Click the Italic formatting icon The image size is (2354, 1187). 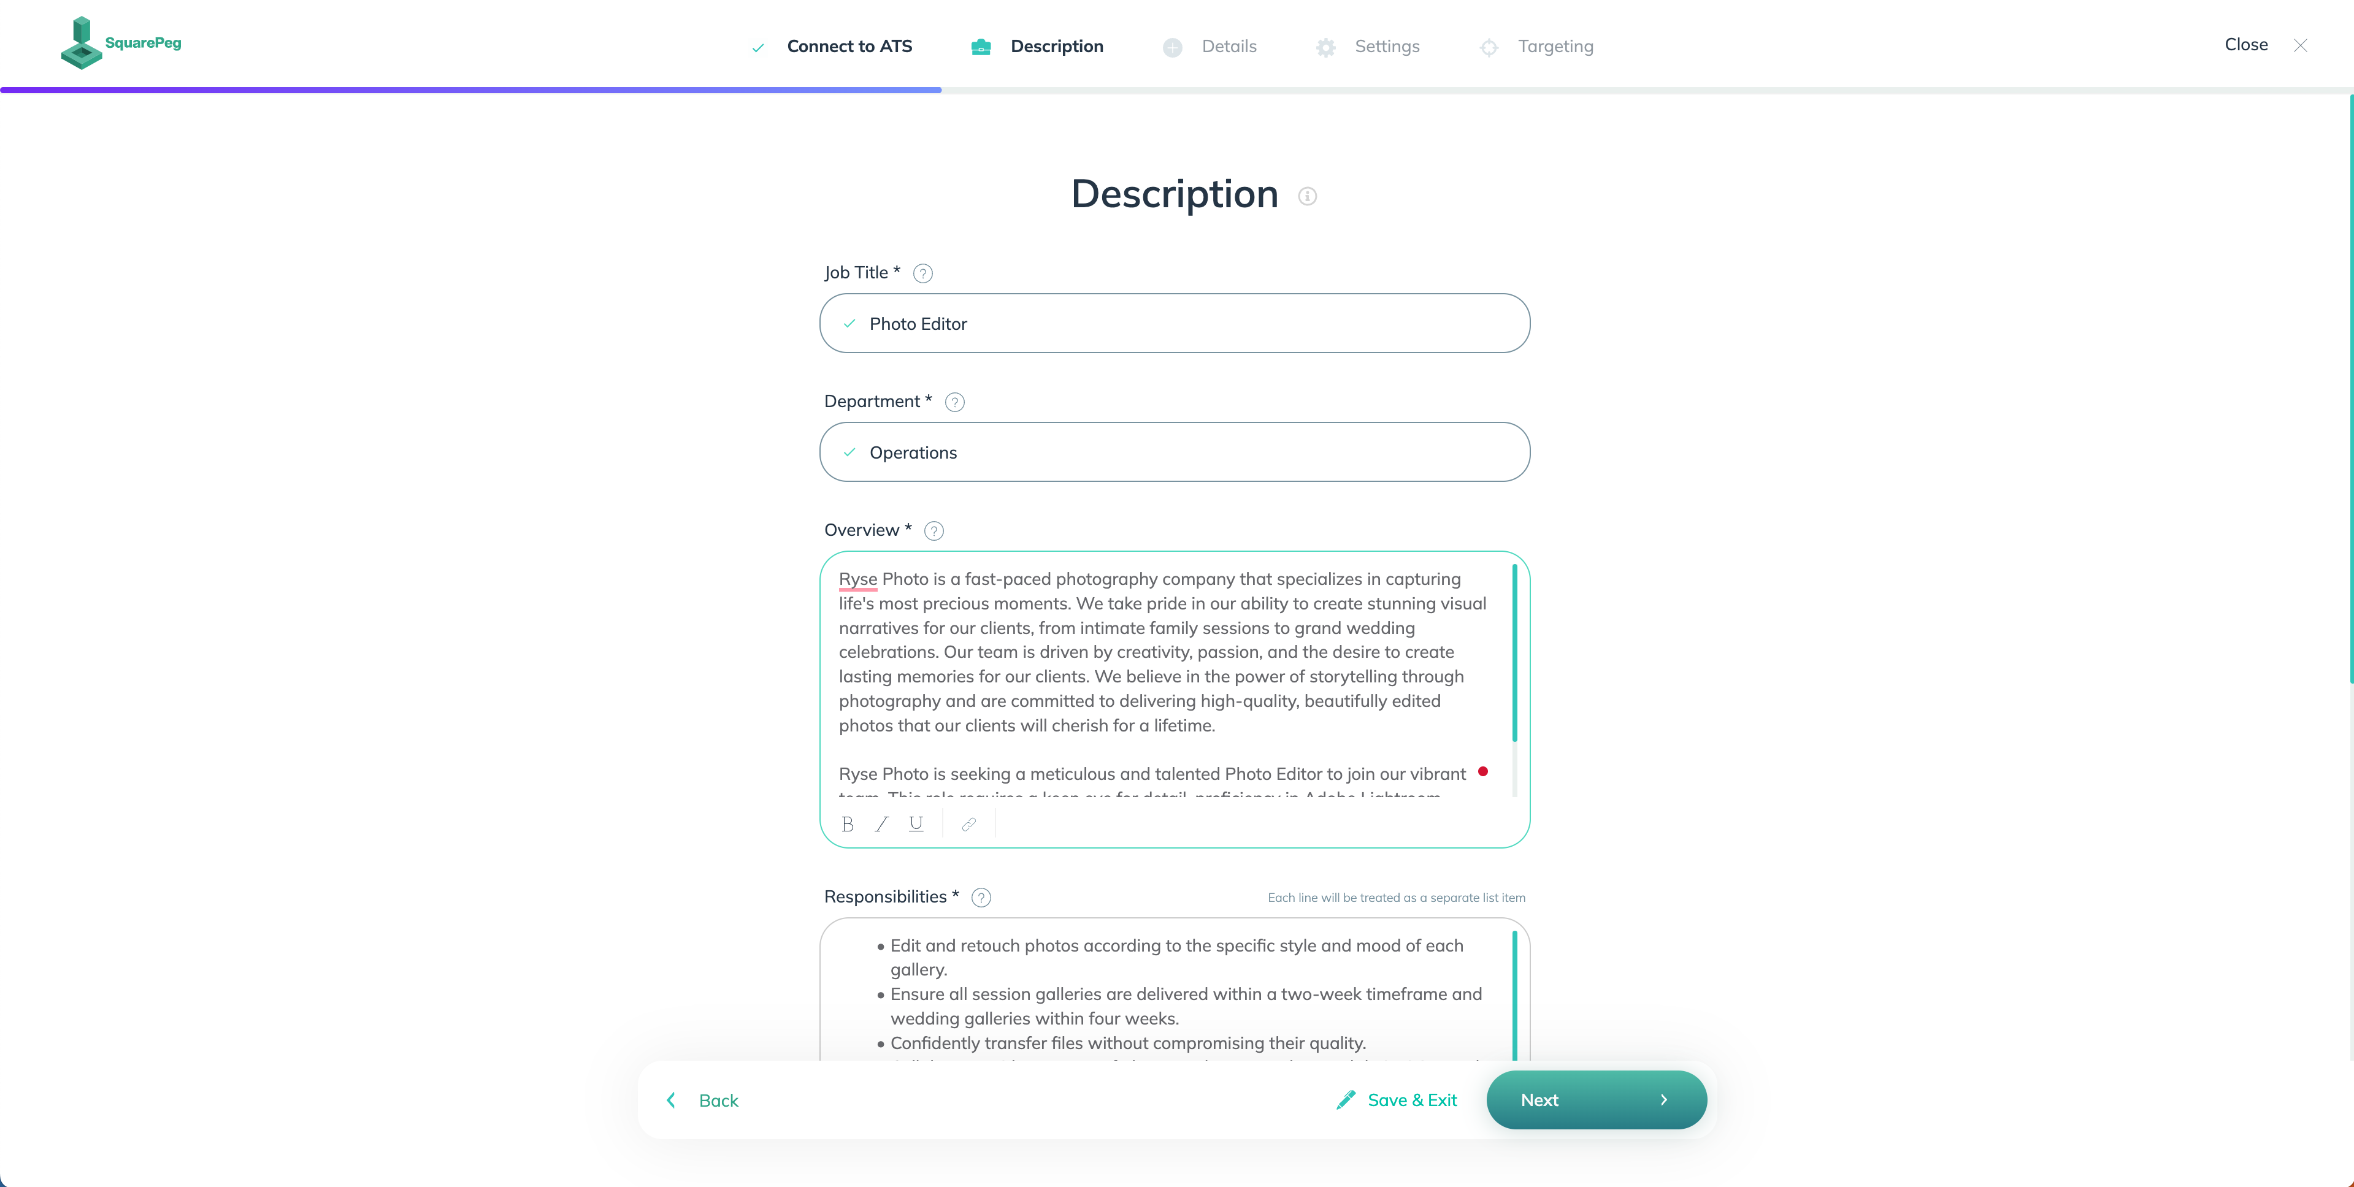[x=880, y=822]
